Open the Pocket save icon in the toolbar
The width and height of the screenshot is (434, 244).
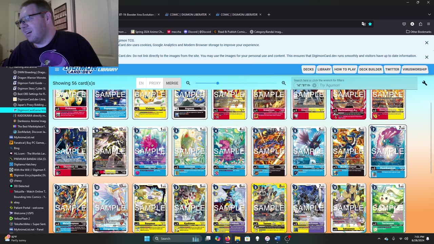tap(404, 24)
